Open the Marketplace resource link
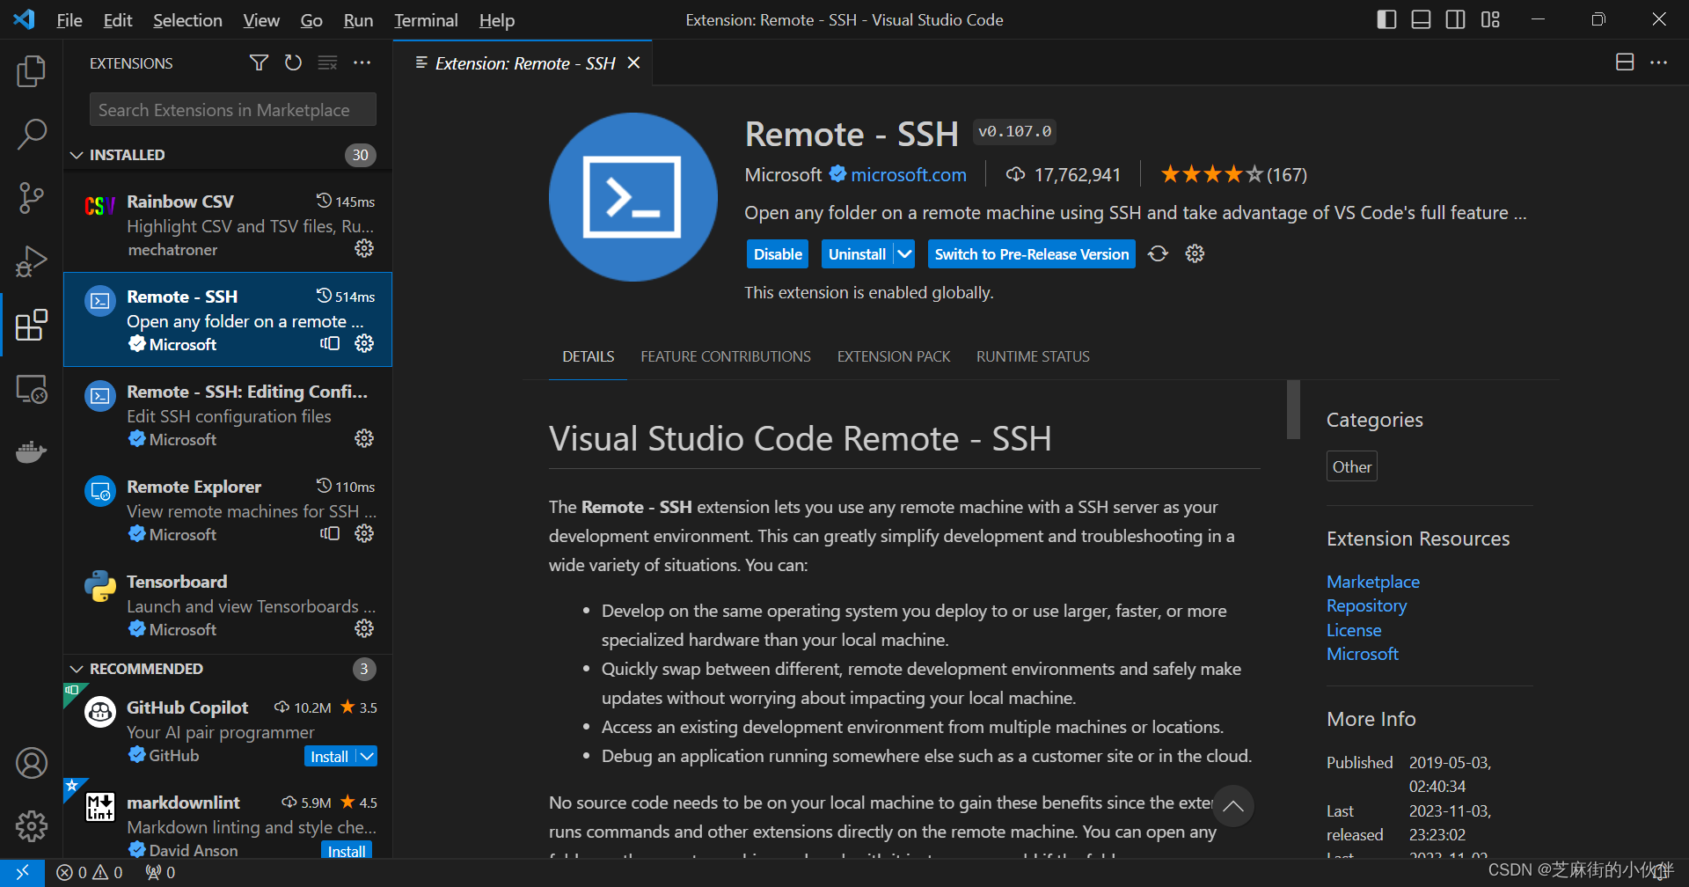Screen dimensions: 1689x887 pyautogui.click(x=1373, y=582)
